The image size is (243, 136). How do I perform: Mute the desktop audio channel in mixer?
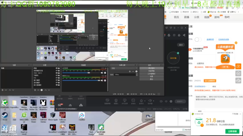tap(102, 73)
